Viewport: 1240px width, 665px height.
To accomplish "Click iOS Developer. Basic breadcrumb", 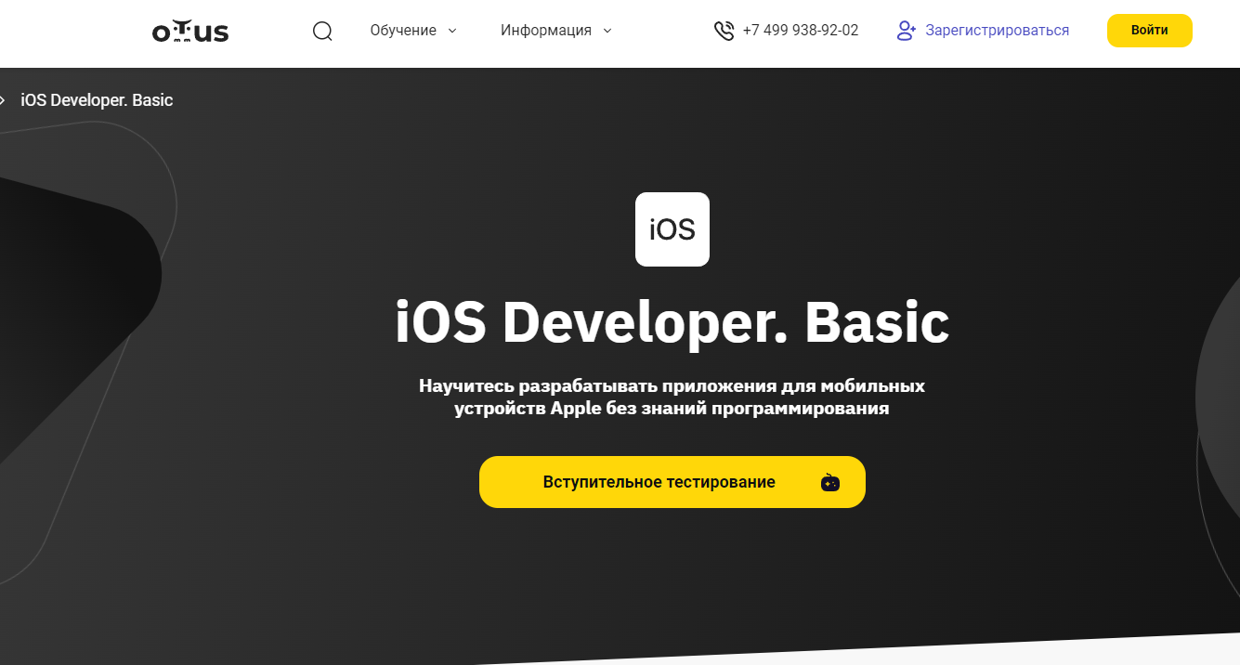I will [97, 100].
